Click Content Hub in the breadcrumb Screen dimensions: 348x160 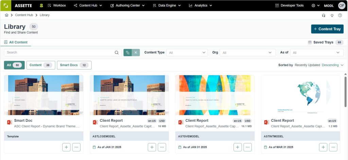(24, 15)
